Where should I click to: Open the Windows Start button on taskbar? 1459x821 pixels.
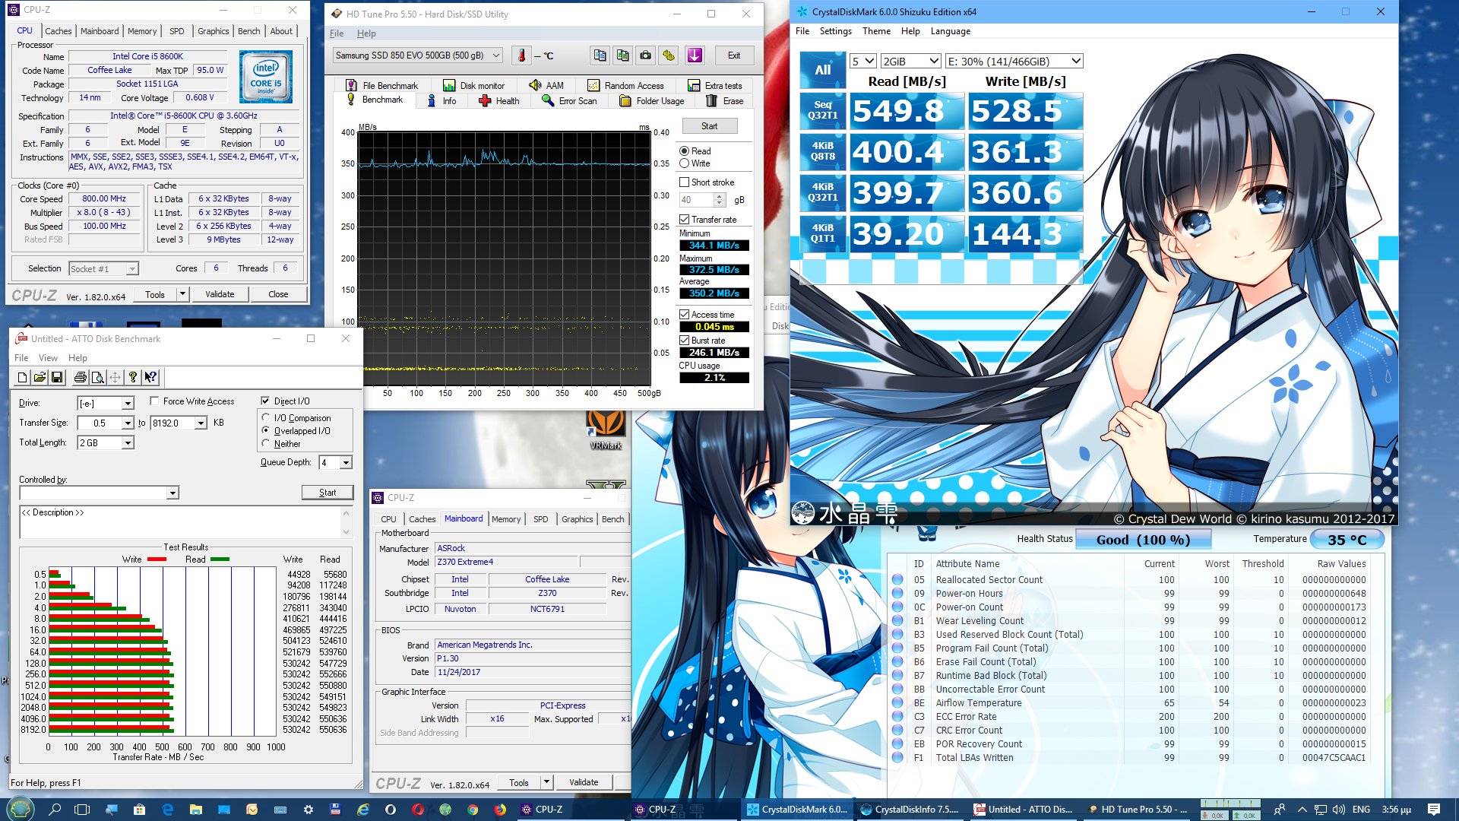tap(20, 809)
